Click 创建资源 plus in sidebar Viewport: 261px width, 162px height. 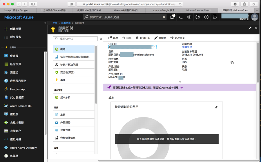point(13,29)
